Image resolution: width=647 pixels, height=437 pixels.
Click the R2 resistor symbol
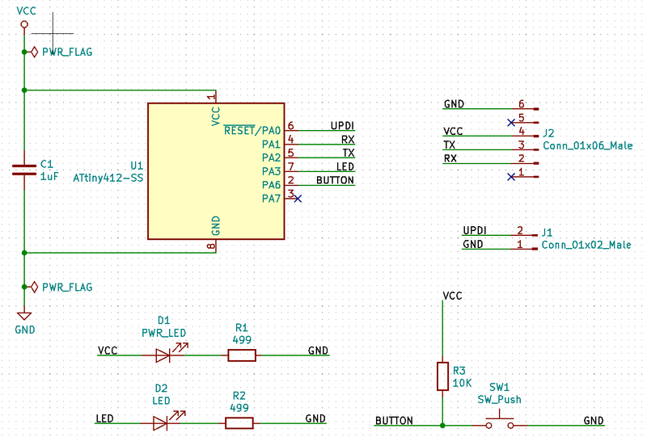pos(239,422)
